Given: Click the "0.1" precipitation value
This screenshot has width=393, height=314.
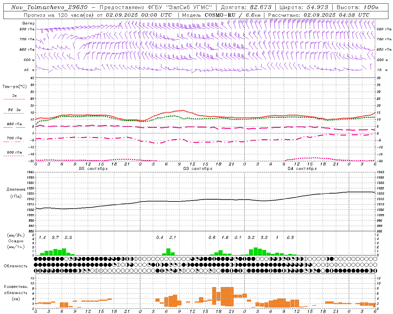Looking at the screenshot, I should 238,238.
